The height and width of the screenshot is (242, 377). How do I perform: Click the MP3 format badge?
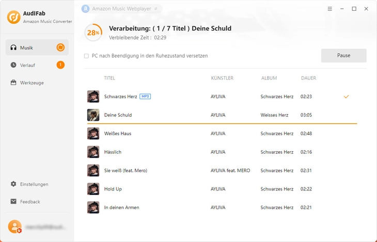pyautogui.click(x=145, y=96)
